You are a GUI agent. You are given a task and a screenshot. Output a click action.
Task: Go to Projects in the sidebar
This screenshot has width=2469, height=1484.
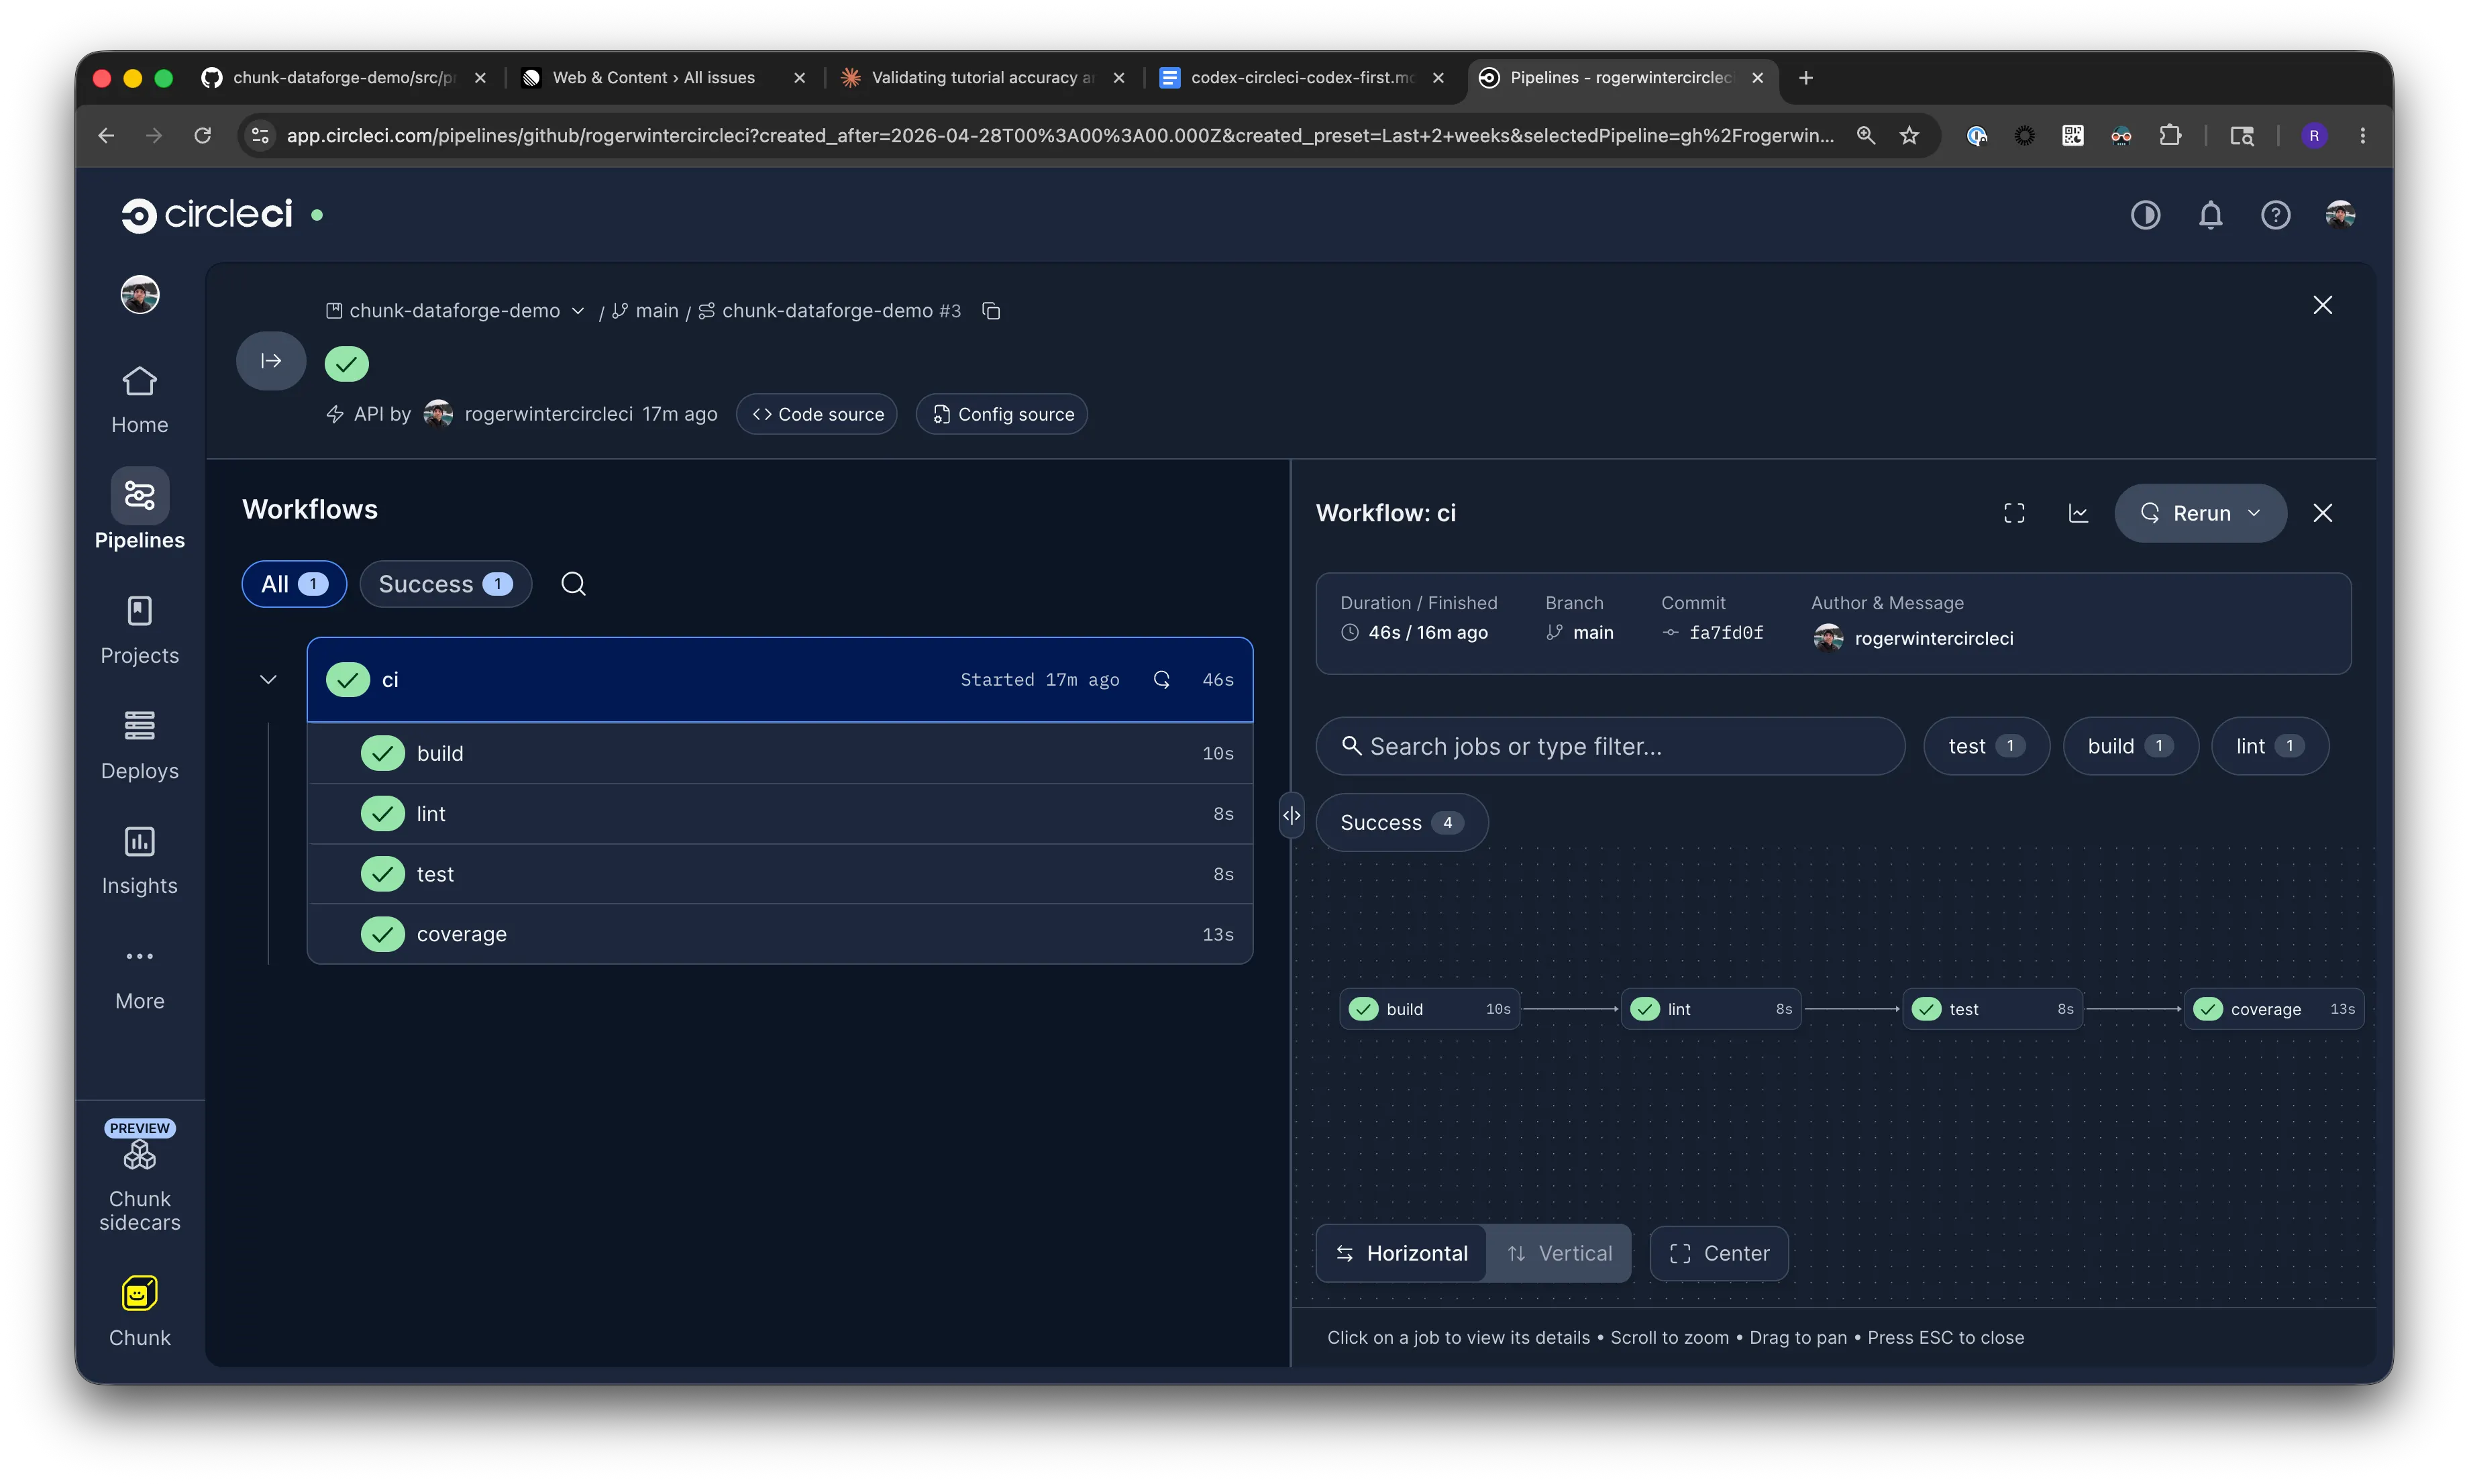[x=139, y=630]
